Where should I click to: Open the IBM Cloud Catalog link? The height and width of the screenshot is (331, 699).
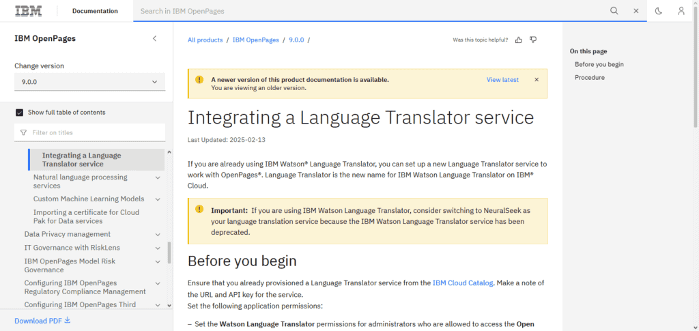463,283
